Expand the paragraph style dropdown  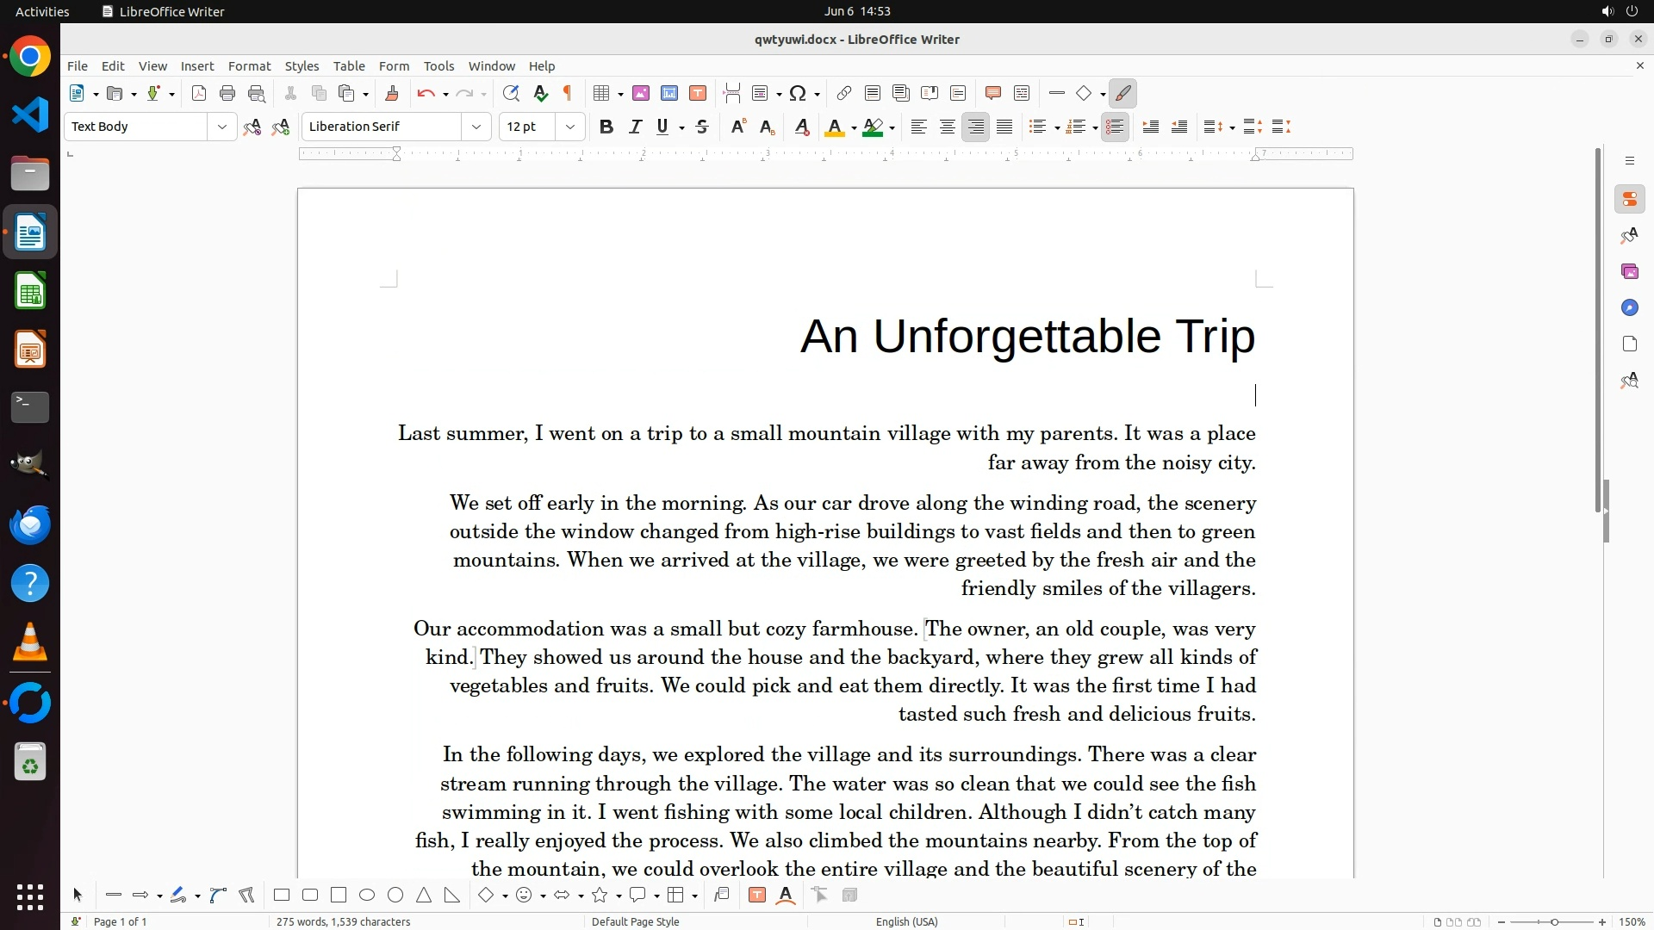[x=221, y=127]
